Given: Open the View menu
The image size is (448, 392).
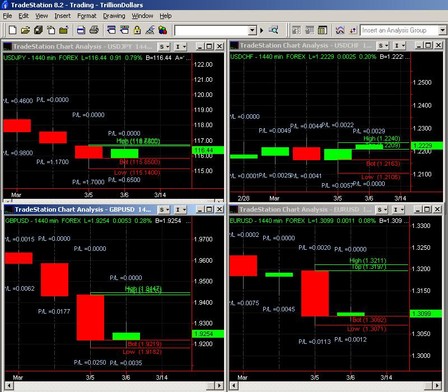Looking at the screenshot, I should (41, 16).
